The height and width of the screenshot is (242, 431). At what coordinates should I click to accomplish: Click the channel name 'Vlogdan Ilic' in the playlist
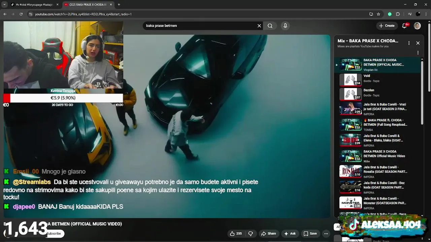[371, 70]
